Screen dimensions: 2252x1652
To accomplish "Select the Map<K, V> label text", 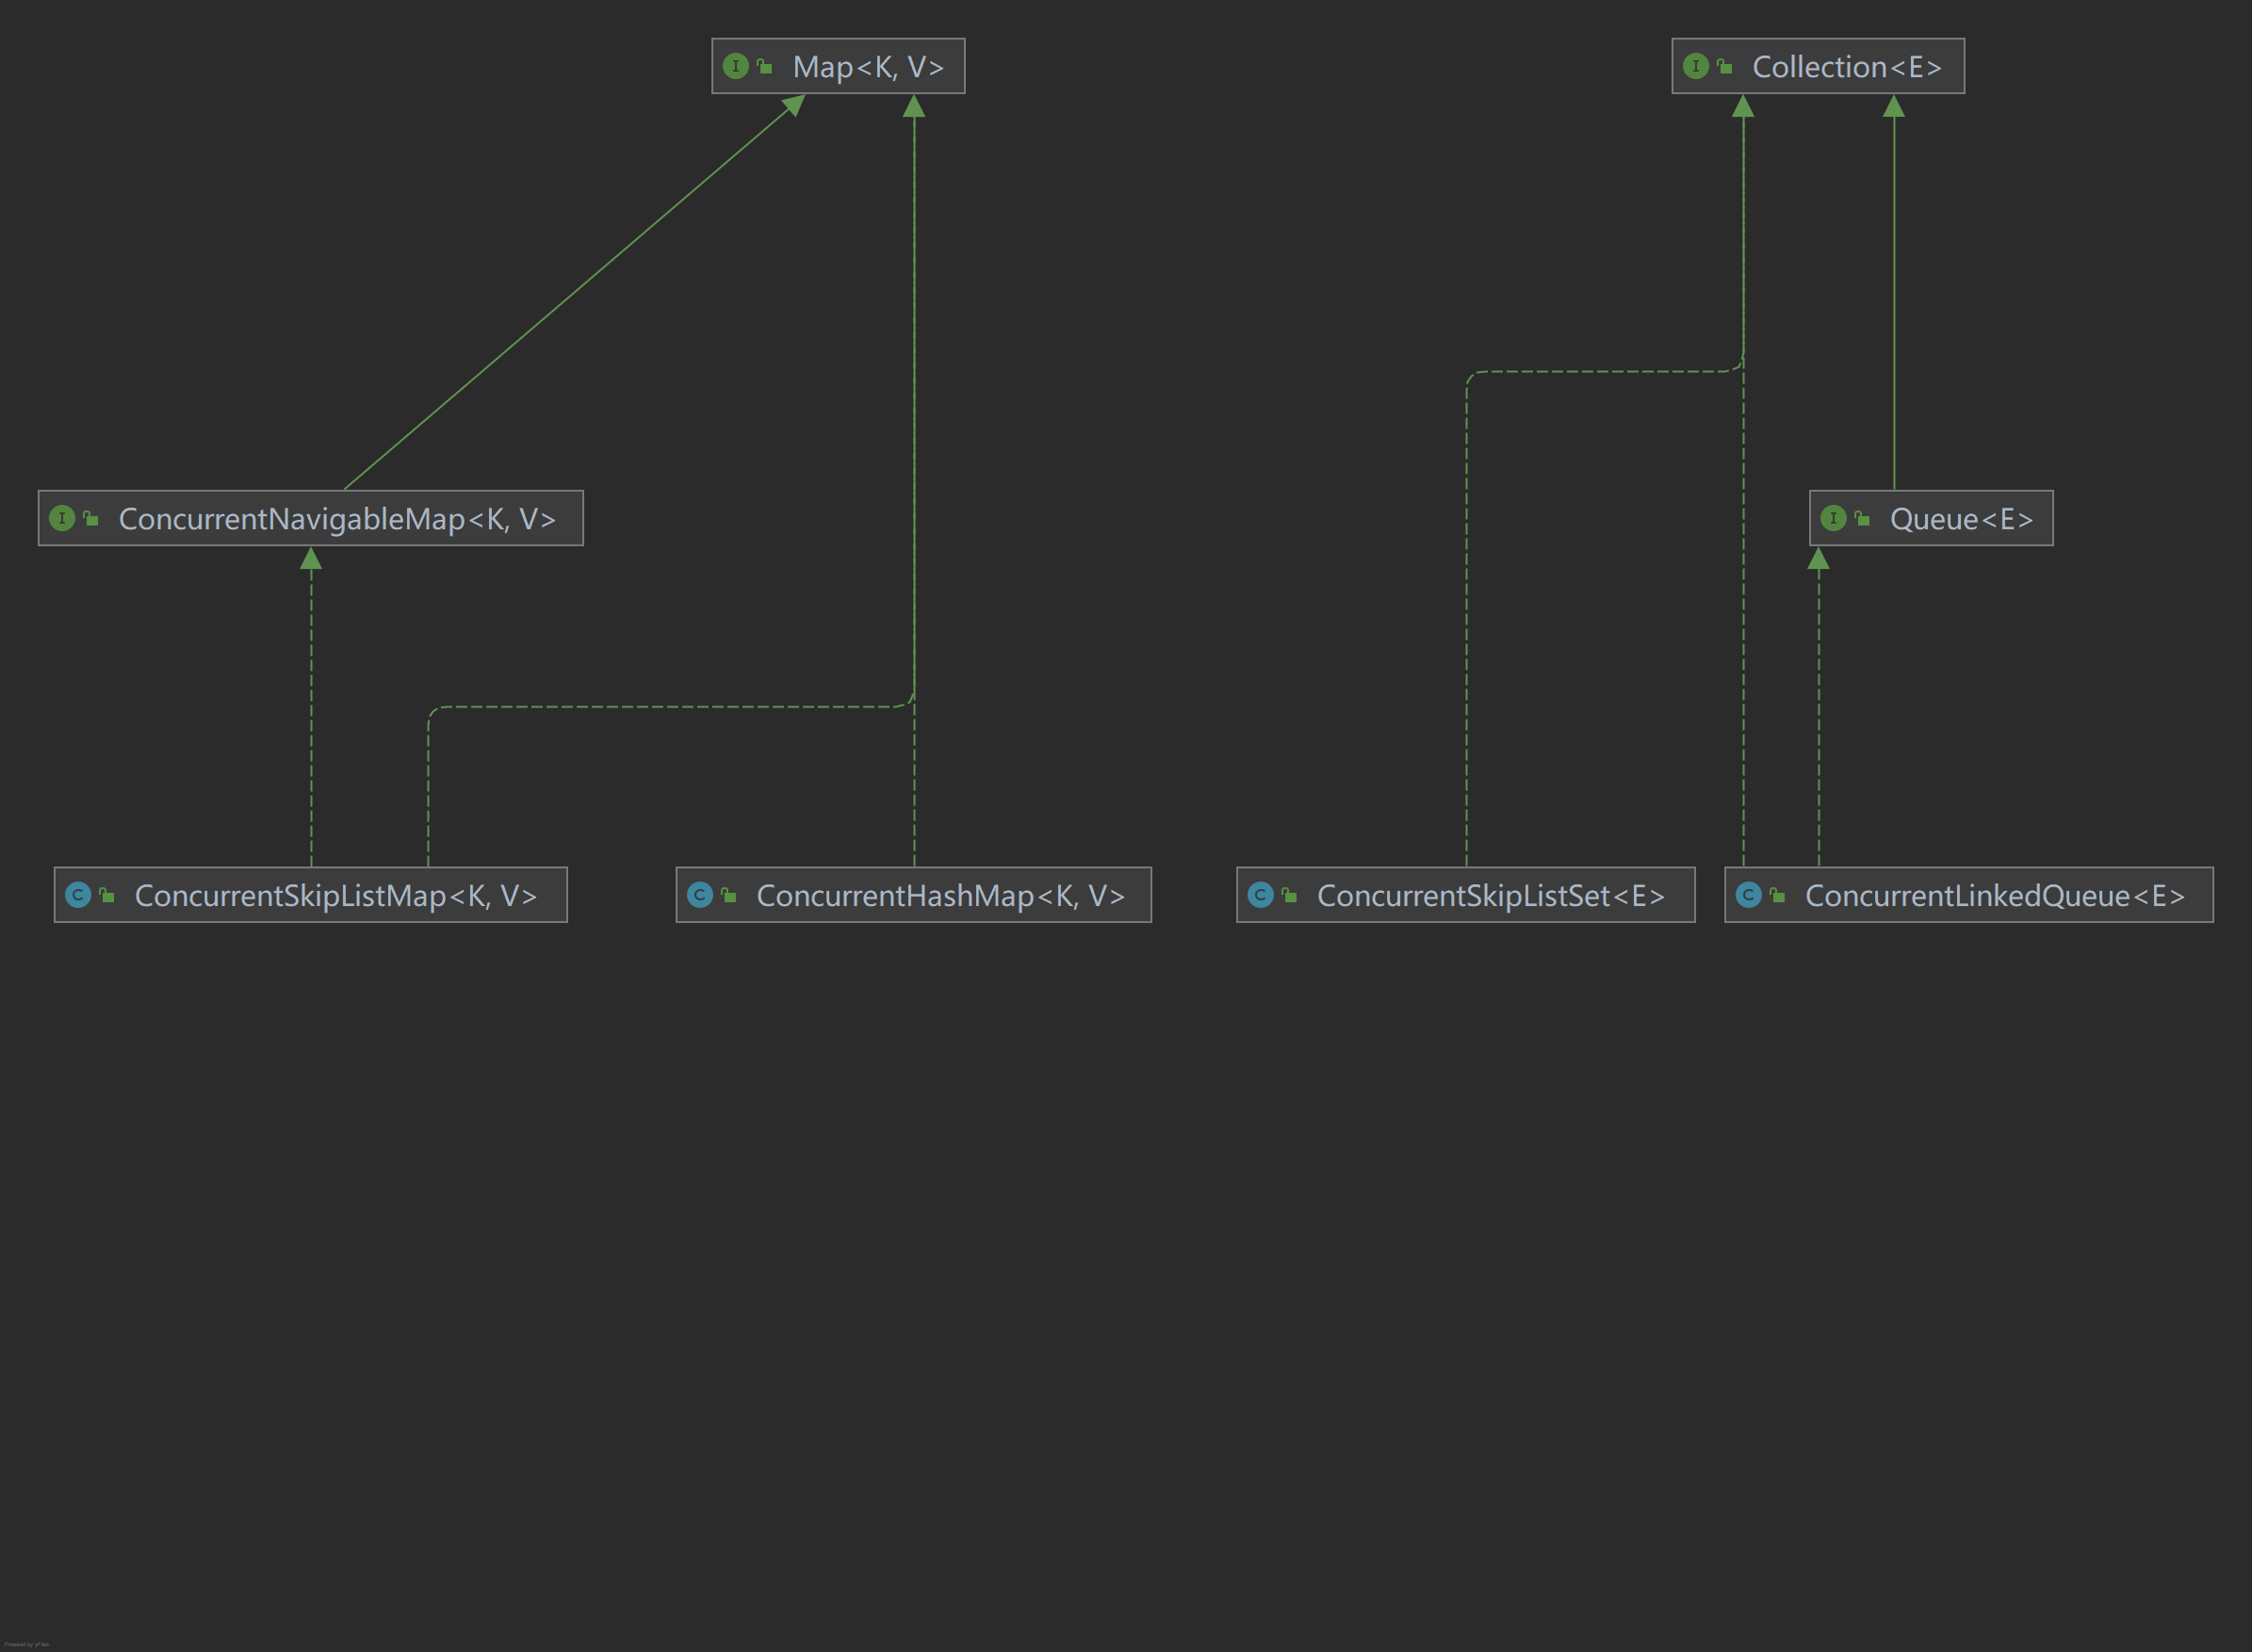I will coord(868,67).
